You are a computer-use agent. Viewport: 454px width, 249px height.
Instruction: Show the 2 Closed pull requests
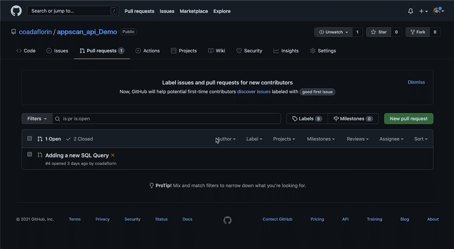79,139
